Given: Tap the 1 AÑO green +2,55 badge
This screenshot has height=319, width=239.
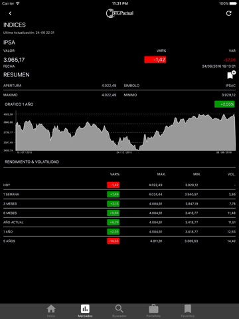Looking at the screenshot, I should (x=114, y=231).
